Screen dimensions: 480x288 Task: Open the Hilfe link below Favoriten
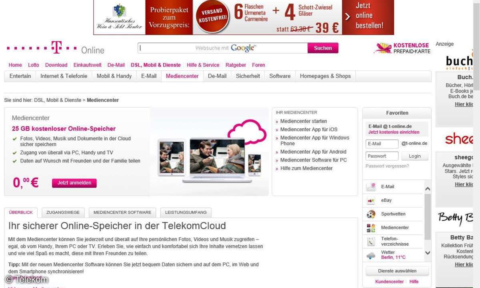414,282
